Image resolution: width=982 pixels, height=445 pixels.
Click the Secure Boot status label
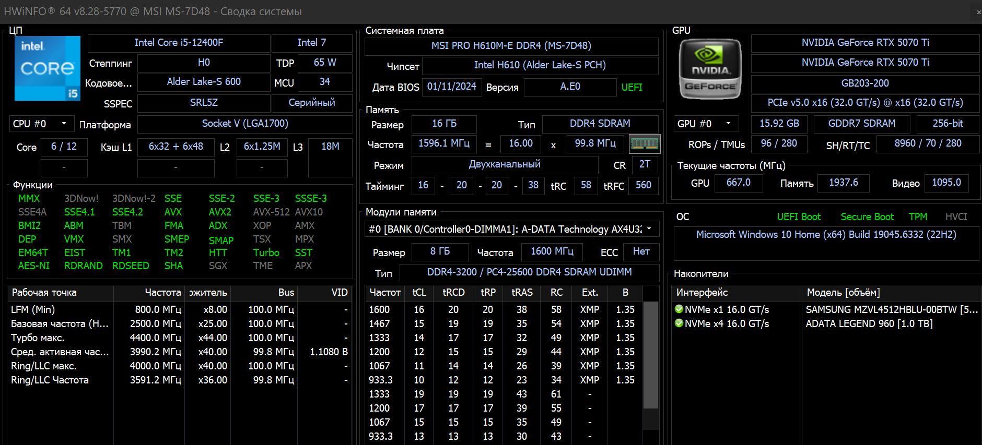(x=867, y=217)
